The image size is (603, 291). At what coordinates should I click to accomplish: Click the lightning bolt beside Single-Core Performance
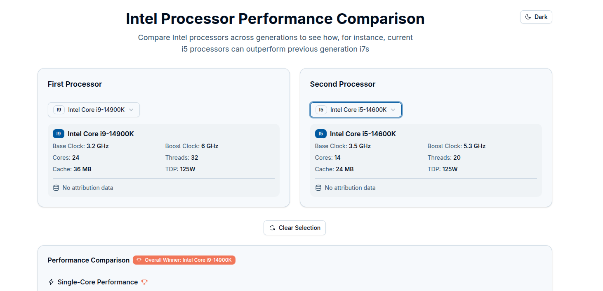[x=50, y=282]
